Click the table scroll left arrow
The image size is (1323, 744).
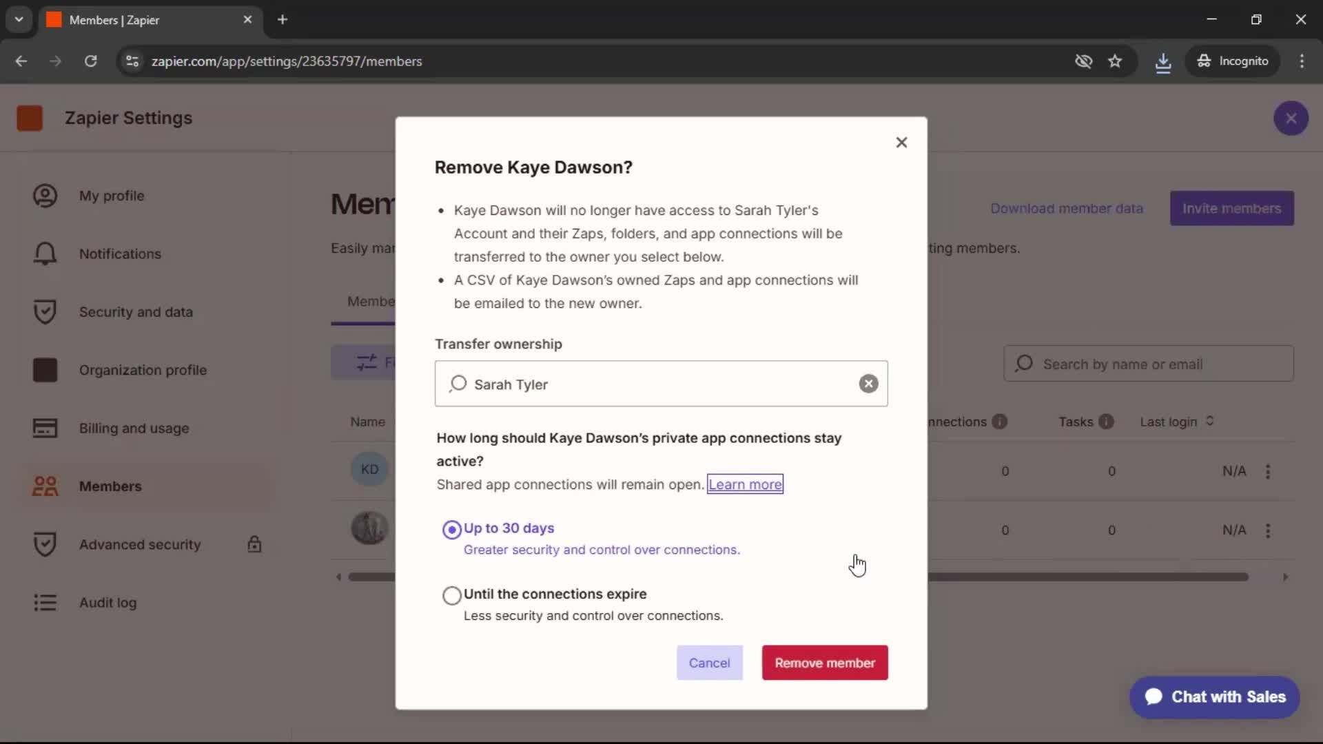[338, 577]
